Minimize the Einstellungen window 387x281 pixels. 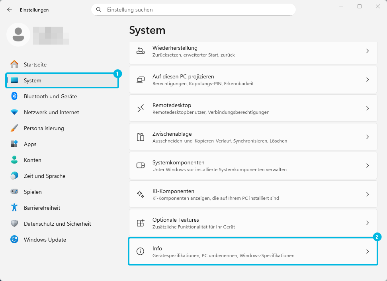click(341, 6)
